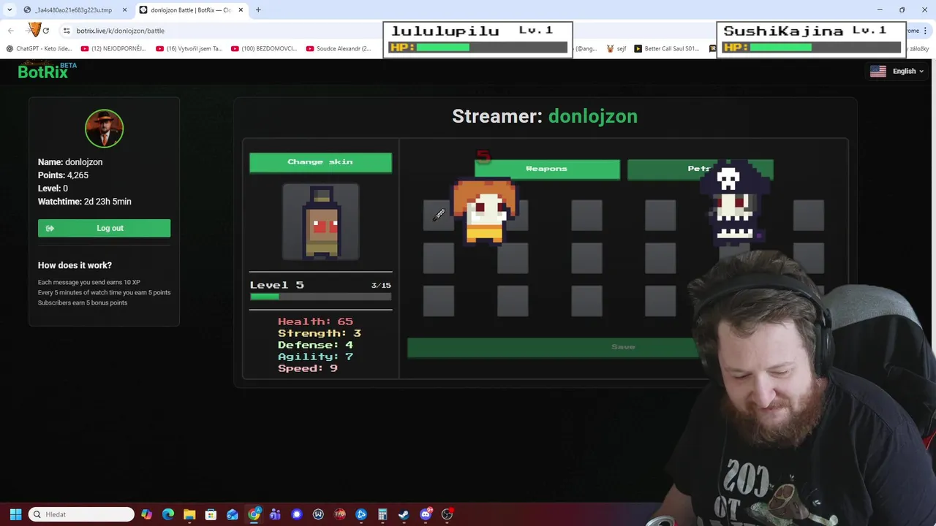Select the donlojzon Battle browser tab
Image resolution: width=936 pixels, height=526 pixels.
192,10
